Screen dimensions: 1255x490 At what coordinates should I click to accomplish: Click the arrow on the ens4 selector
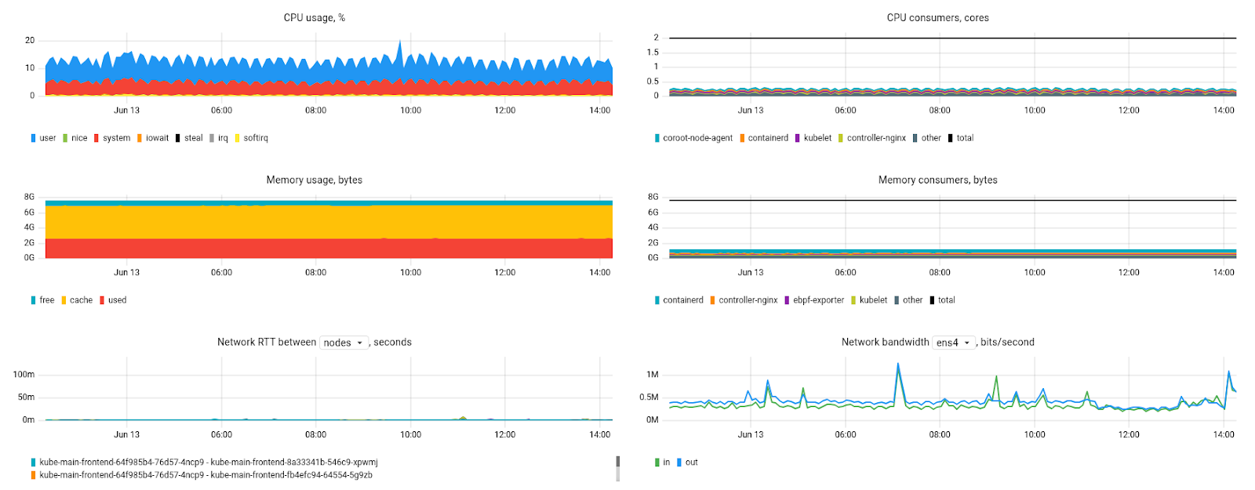pos(967,343)
